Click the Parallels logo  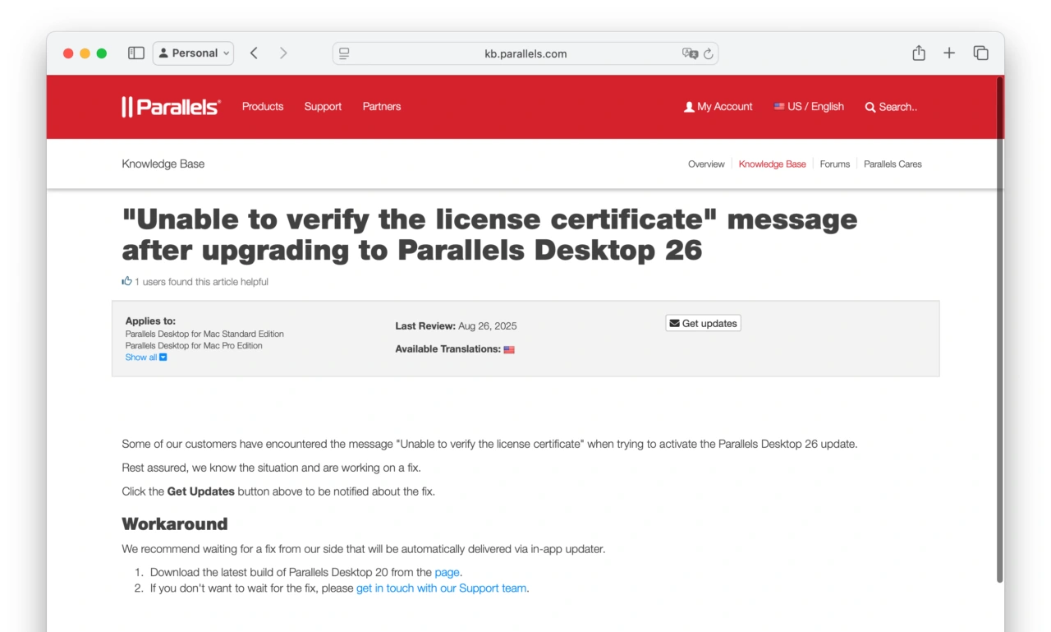pos(170,105)
